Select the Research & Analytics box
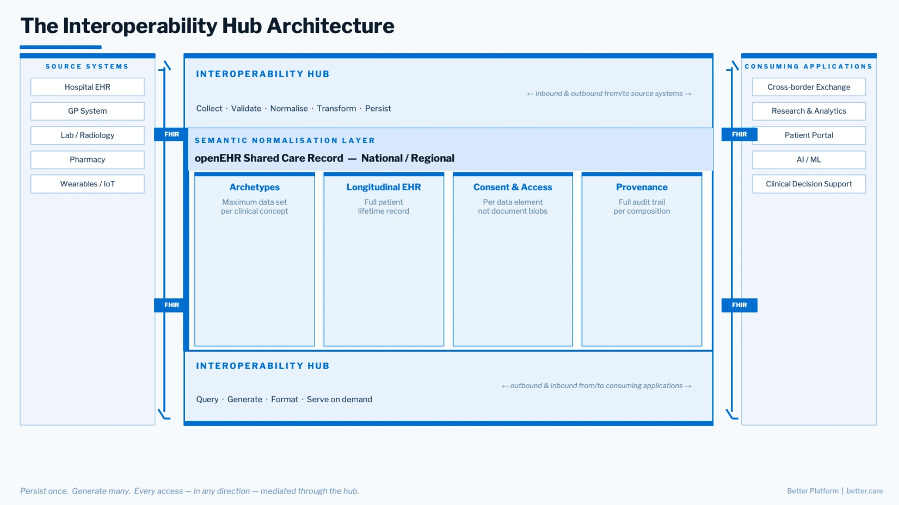 click(x=809, y=111)
